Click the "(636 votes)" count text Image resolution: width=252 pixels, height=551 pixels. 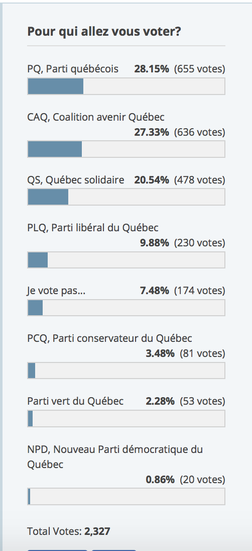coord(200,132)
